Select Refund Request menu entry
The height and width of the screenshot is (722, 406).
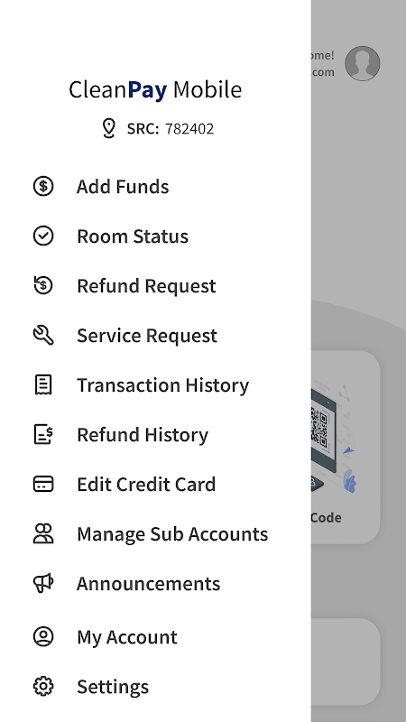point(155,286)
